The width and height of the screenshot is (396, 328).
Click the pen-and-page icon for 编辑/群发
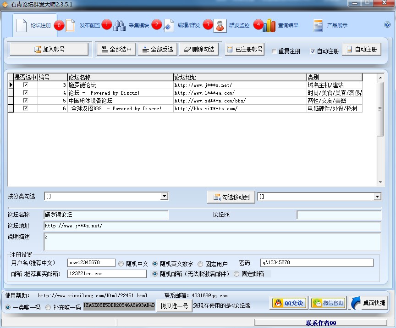click(x=169, y=26)
